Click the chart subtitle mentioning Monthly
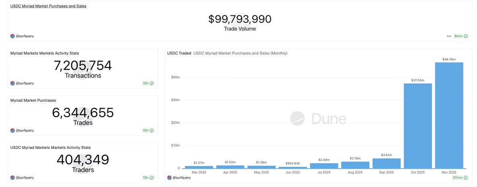 (x=240, y=53)
